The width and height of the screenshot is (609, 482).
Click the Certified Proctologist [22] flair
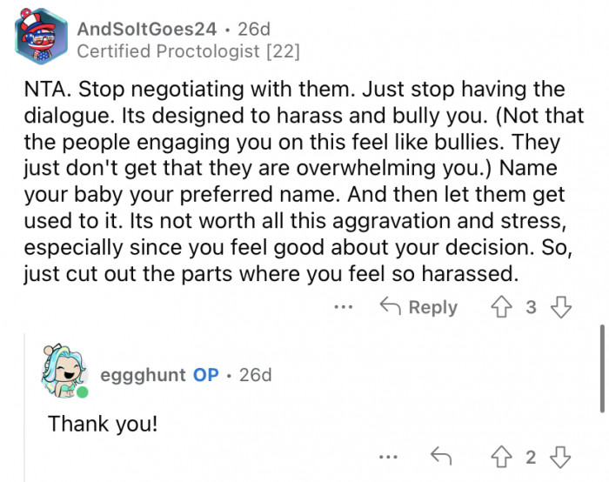pos(188,51)
